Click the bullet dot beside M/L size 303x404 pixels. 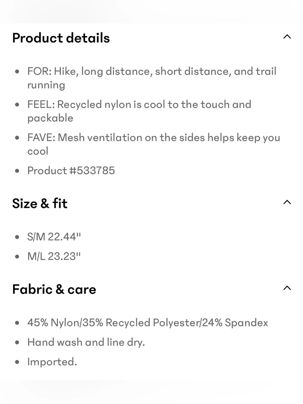[x=17, y=257]
